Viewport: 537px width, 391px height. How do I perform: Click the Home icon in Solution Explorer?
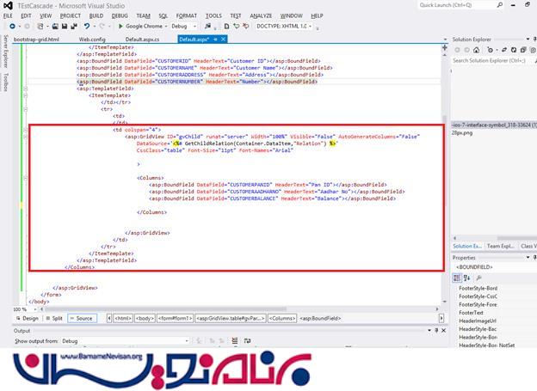point(476,50)
